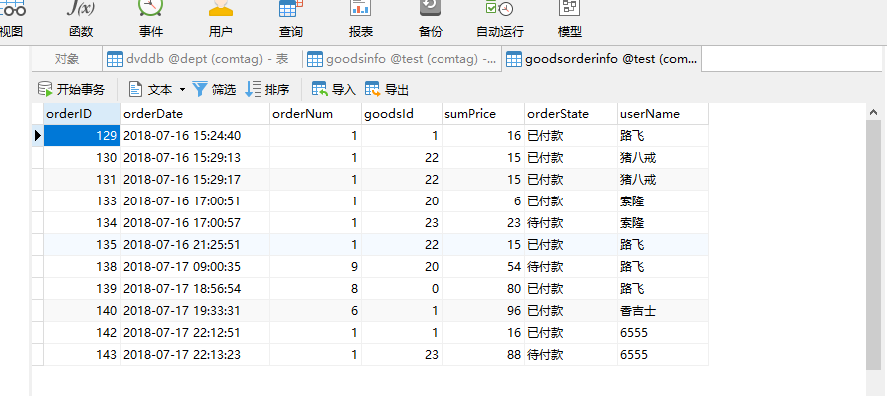This screenshot has height=396, width=887.
Task: Click the vertical scrollbar thumb
Action: click(x=874, y=245)
